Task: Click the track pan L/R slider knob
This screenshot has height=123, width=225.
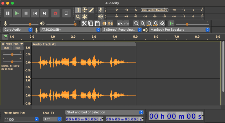Action: [x=12, y=62]
